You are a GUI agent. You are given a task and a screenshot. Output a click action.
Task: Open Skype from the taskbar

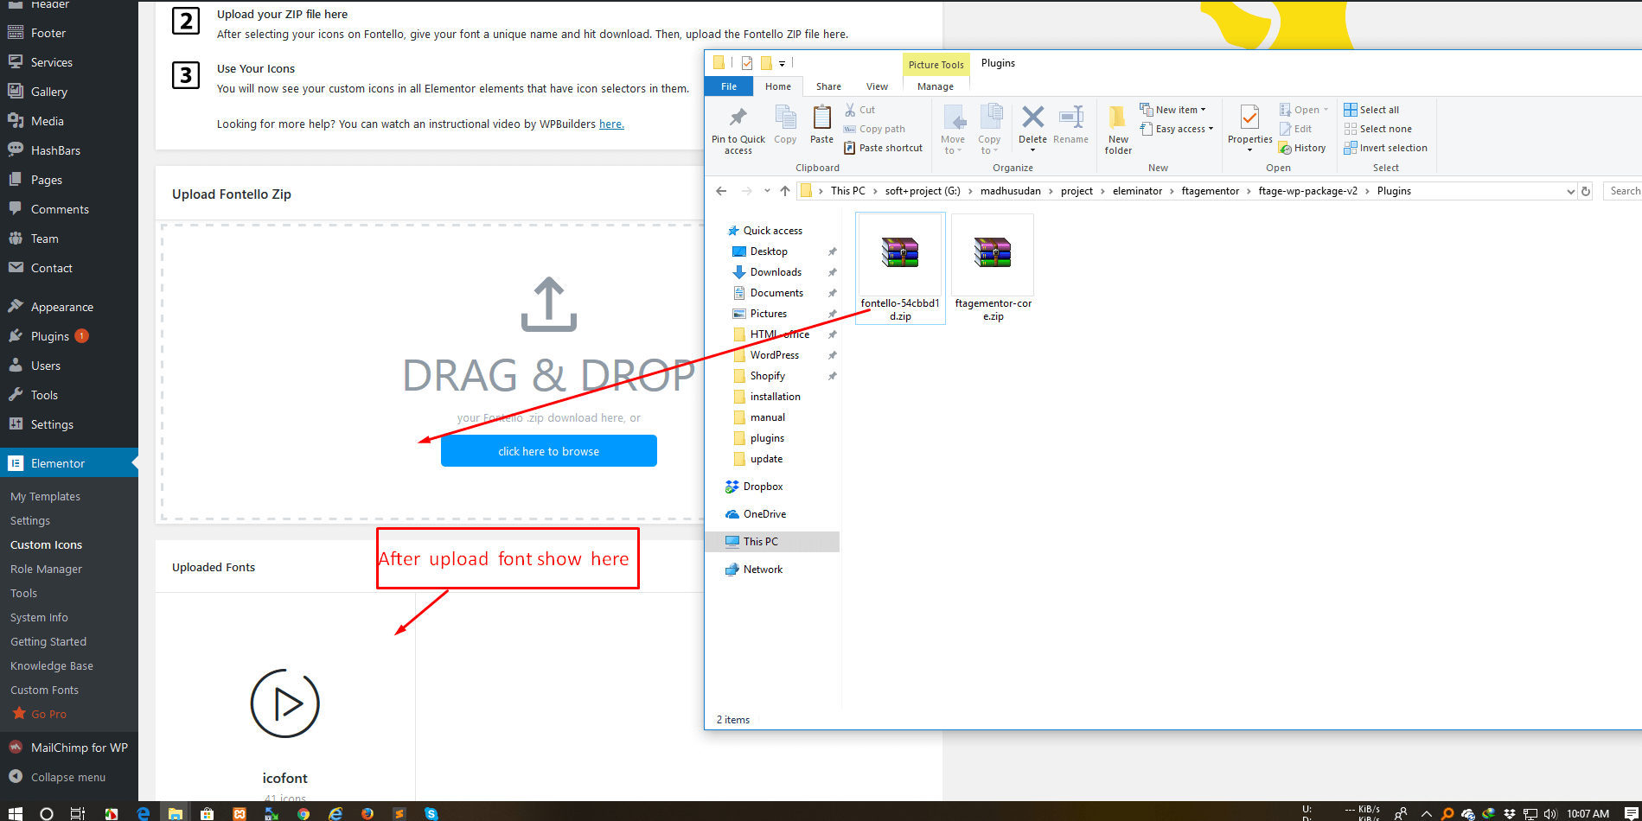pyautogui.click(x=431, y=813)
